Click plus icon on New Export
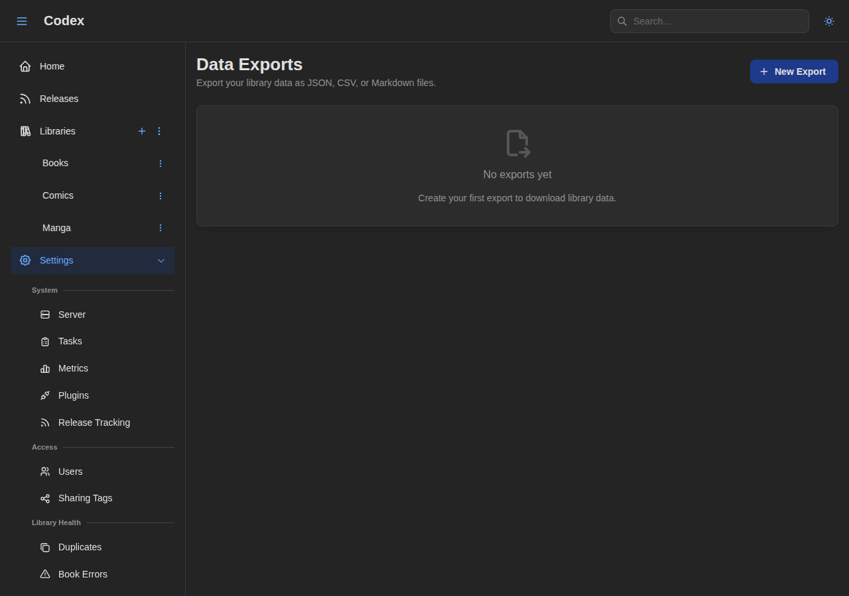The width and height of the screenshot is (849, 596). pyautogui.click(x=764, y=72)
